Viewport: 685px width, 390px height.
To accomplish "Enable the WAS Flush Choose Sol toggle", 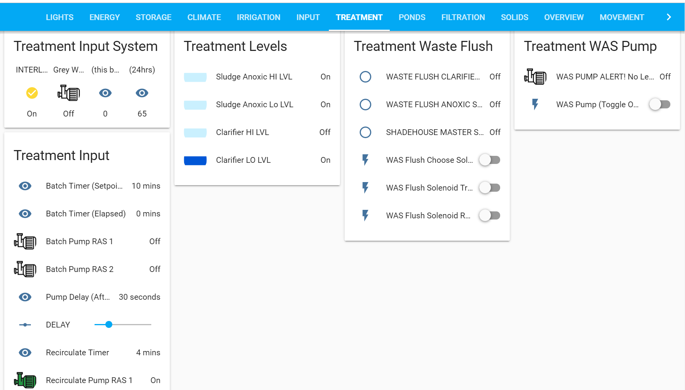I will click(489, 160).
